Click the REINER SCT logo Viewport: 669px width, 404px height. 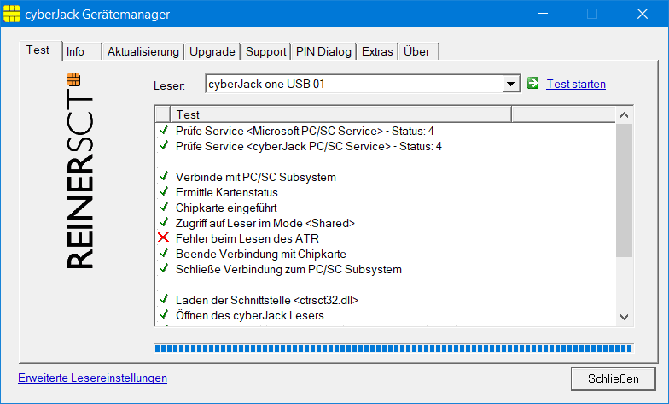click(x=80, y=171)
